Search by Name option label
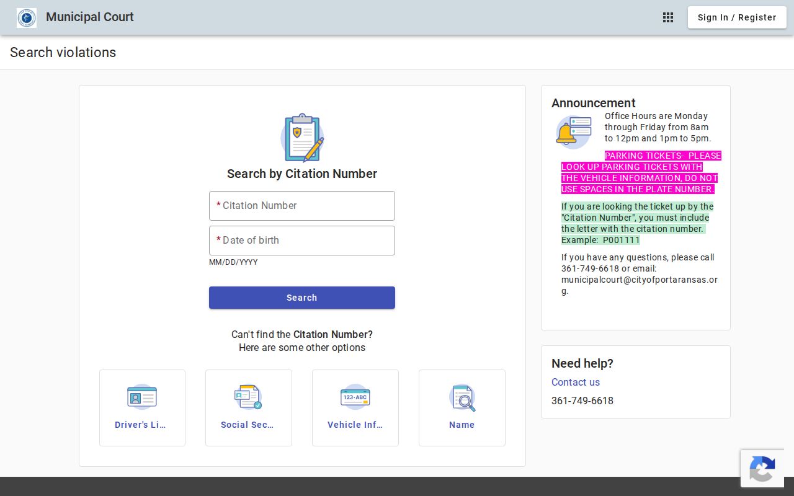The width and height of the screenshot is (794, 496). (x=462, y=425)
